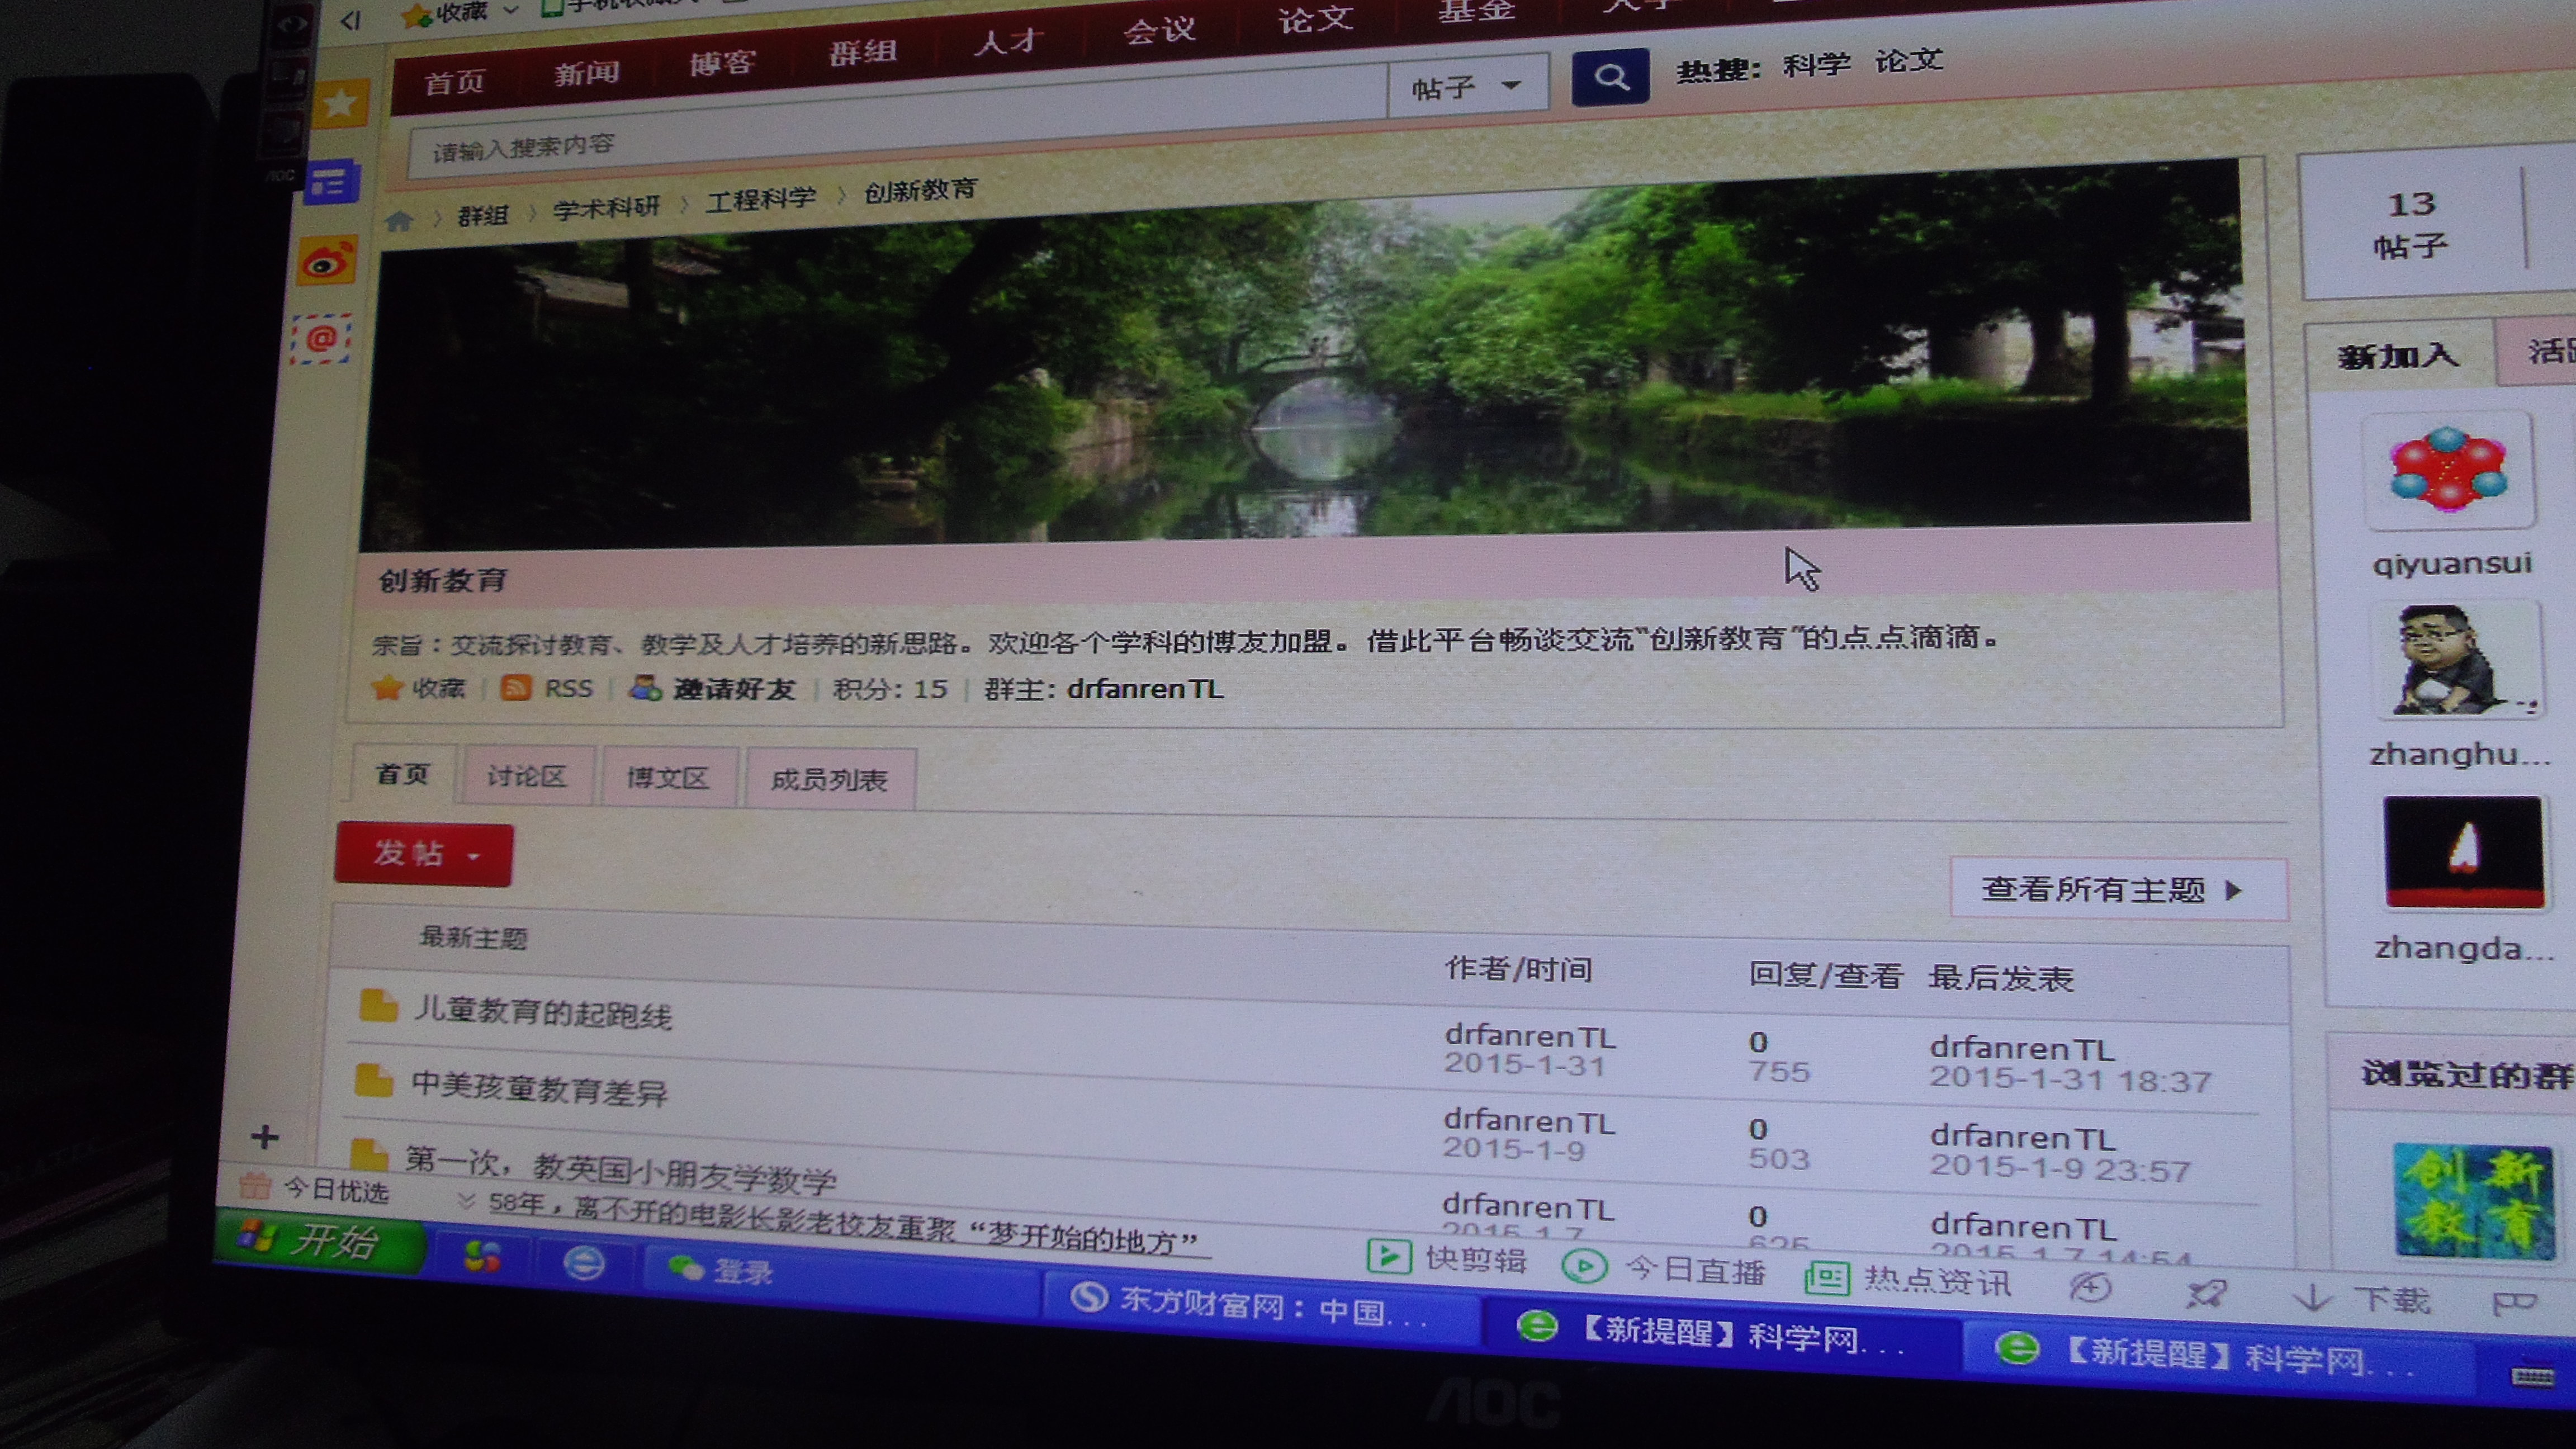Open 第一次，教英国小朋友学数学 topic

point(620,1171)
